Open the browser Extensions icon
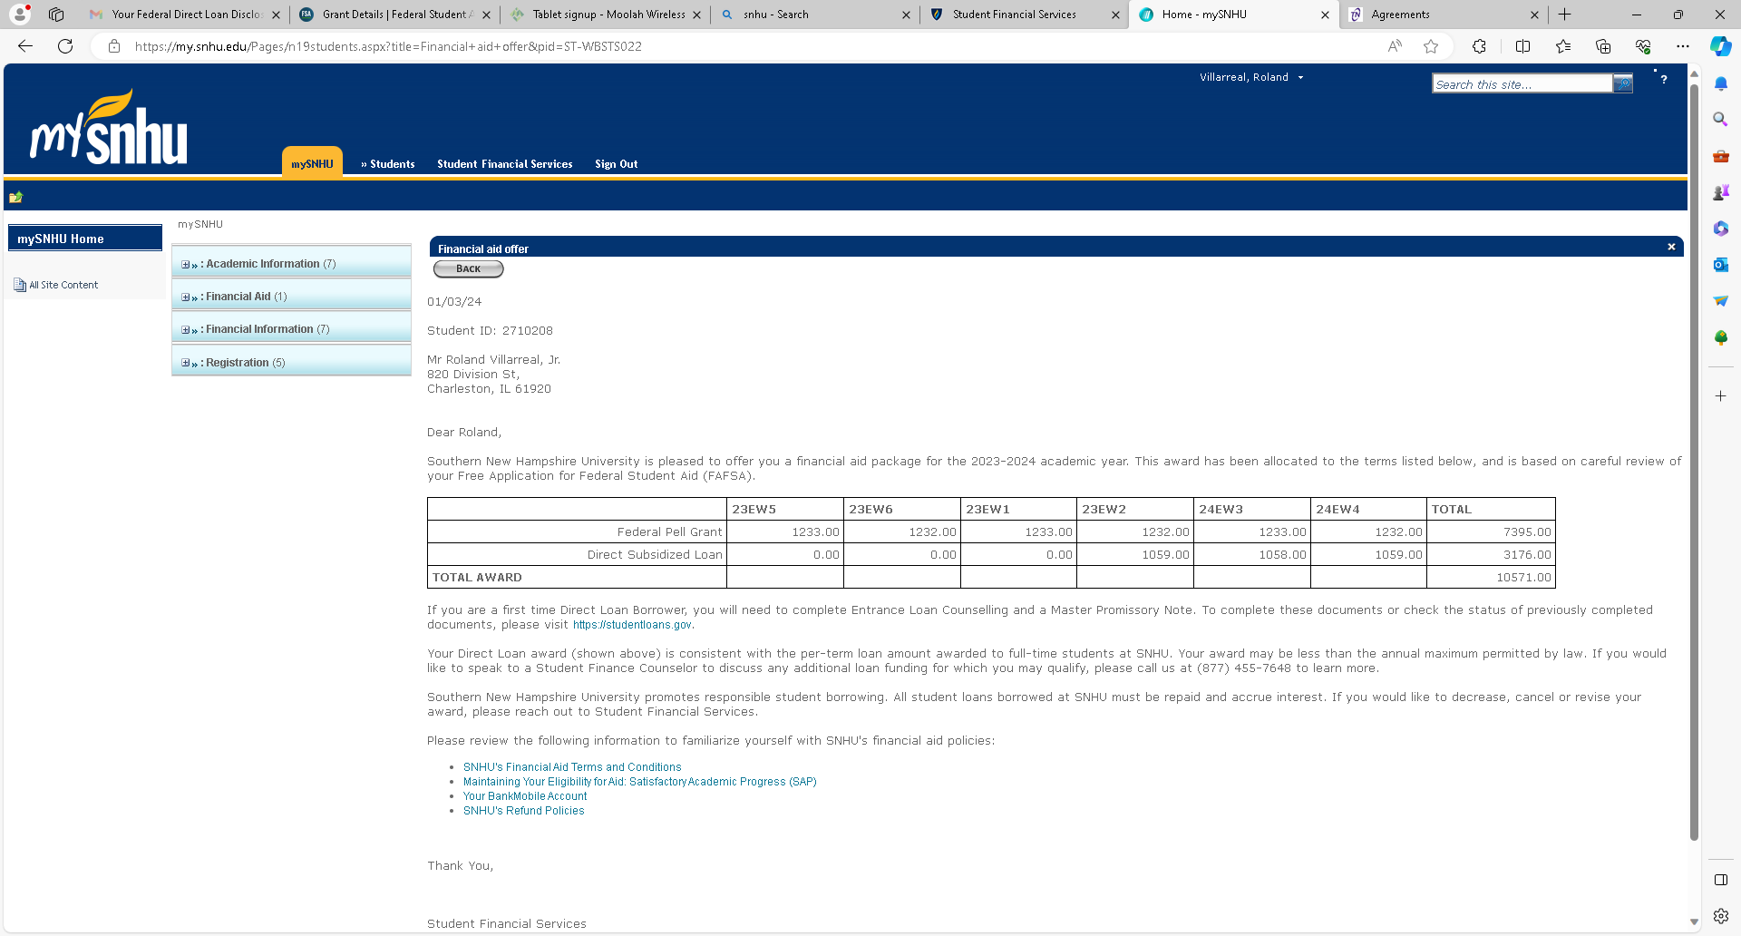 [x=1479, y=46]
